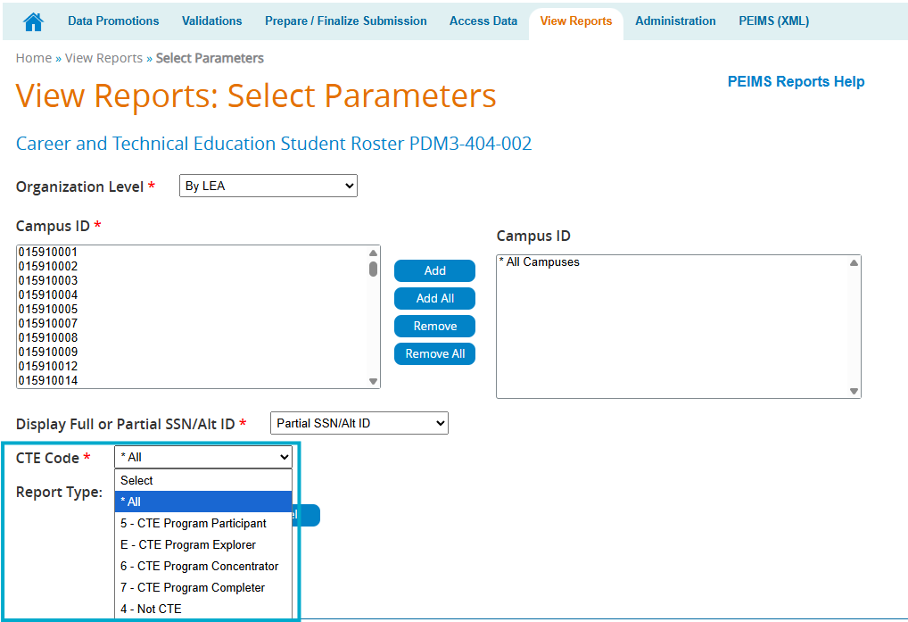Screen dimensions: 908x622
Task: Click the Add button
Action: click(434, 270)
